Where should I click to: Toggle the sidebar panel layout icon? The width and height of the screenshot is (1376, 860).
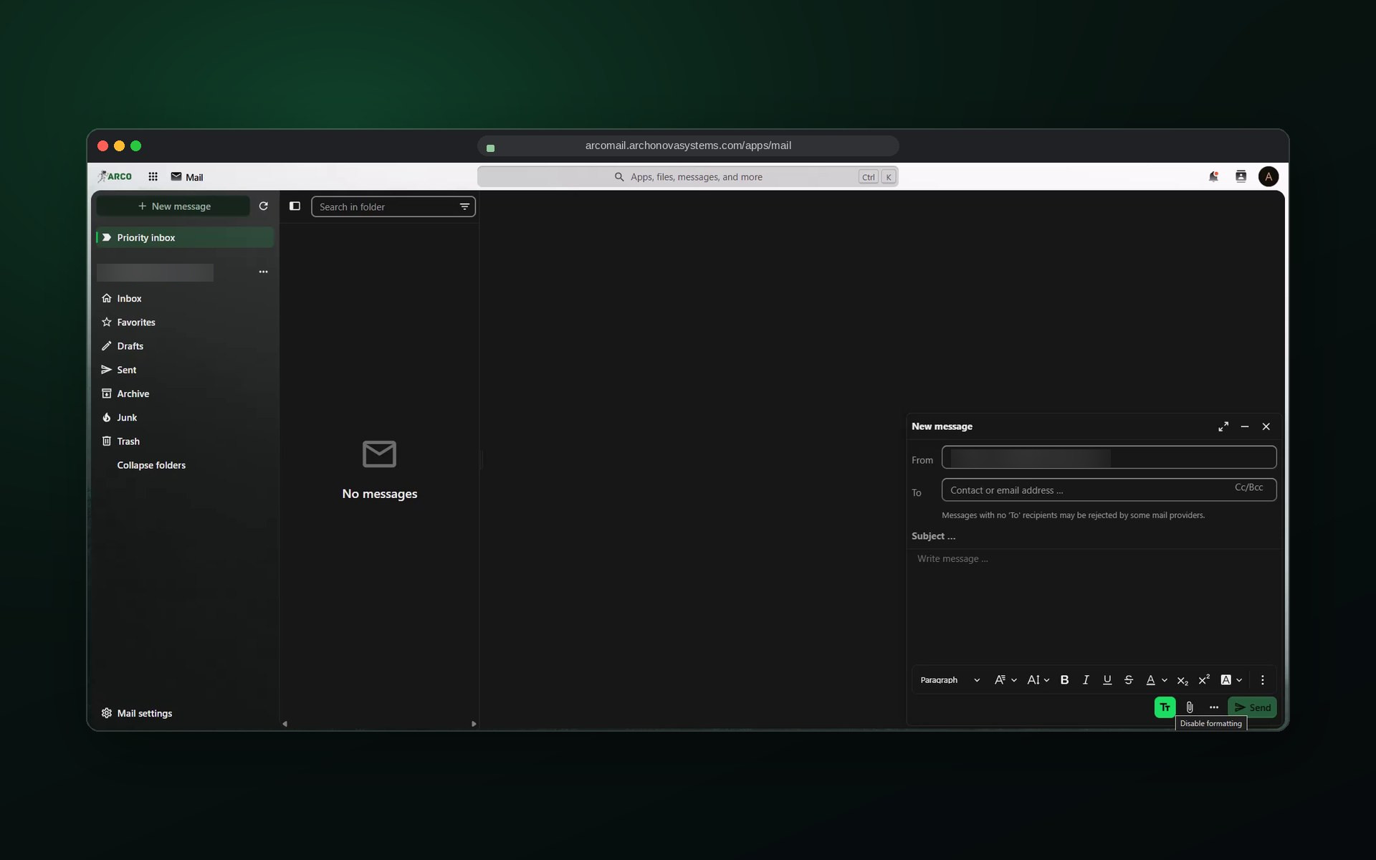(295, 206)
